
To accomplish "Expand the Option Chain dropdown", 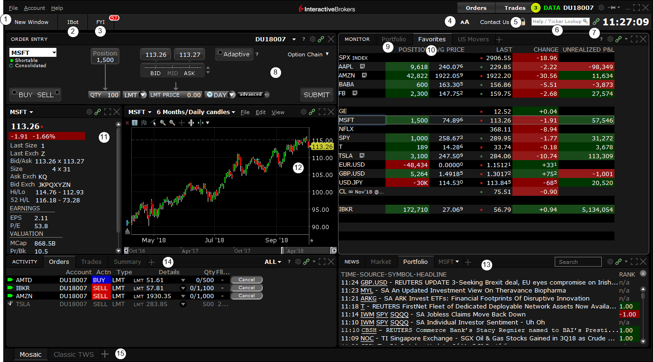I will [x=308, y=54].
